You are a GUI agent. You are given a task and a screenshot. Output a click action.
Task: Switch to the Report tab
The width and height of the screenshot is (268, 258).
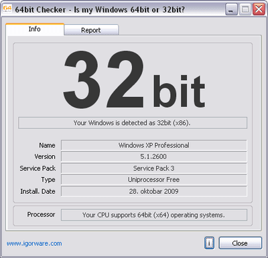pyautogui.click(x=91, y=30)
